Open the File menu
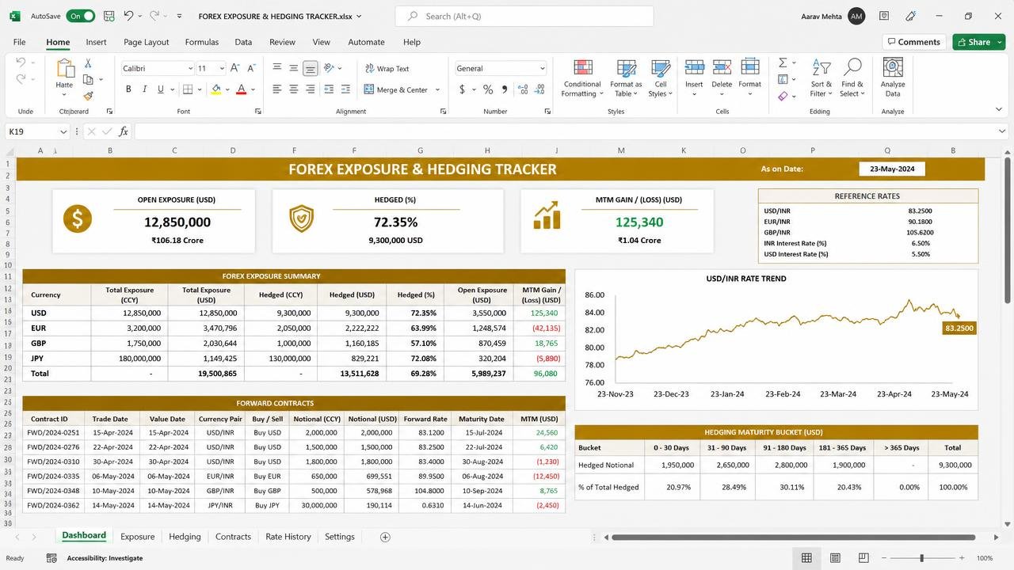The height and width of the screenshot is (570, 1014). (x=19, y=42)
